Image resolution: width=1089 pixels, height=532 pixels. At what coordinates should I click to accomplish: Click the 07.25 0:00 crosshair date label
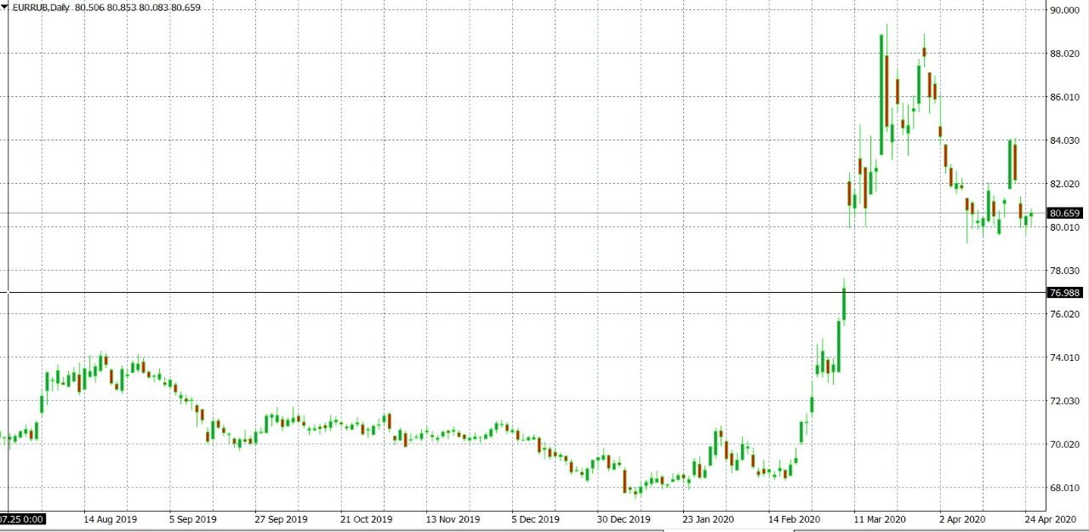point(22,518)
